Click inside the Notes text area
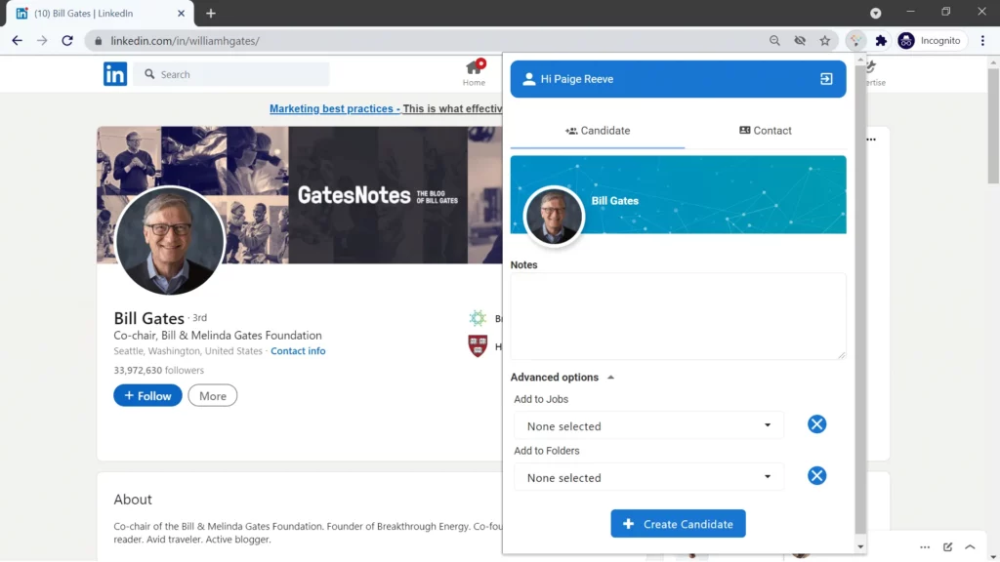 (678, 316)
